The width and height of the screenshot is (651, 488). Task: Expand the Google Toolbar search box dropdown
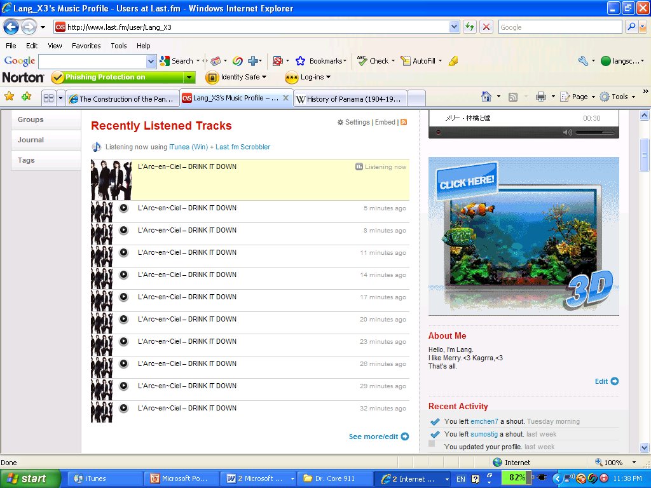tap(151, 62)
